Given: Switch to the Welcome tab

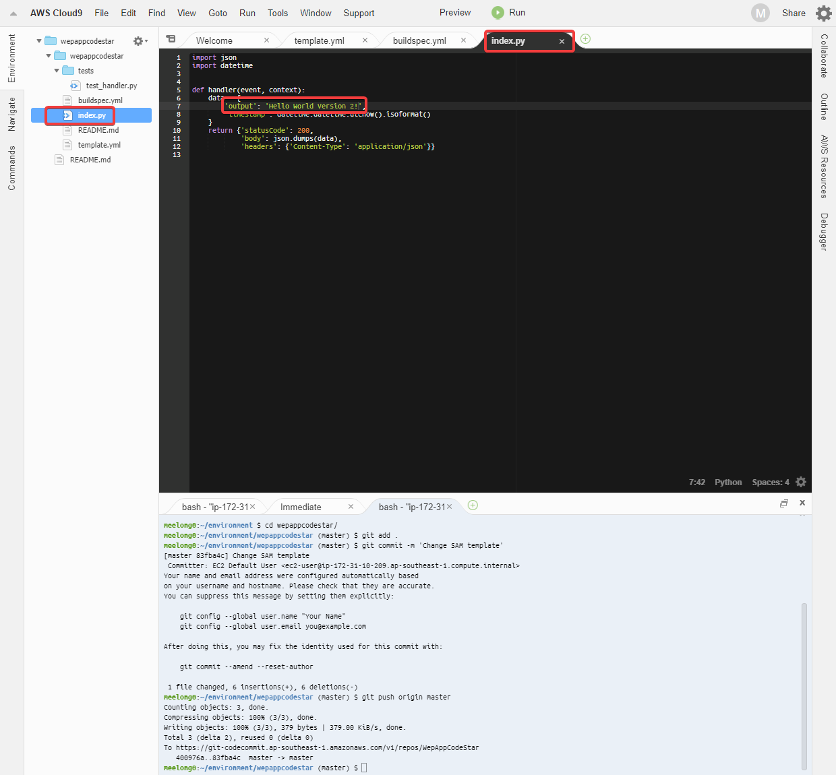Looking at the screenshot, I should pyautogui.click(x=214, y=40).
